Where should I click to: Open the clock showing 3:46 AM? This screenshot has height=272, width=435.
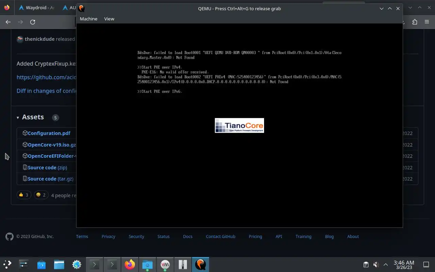[404, 265]
